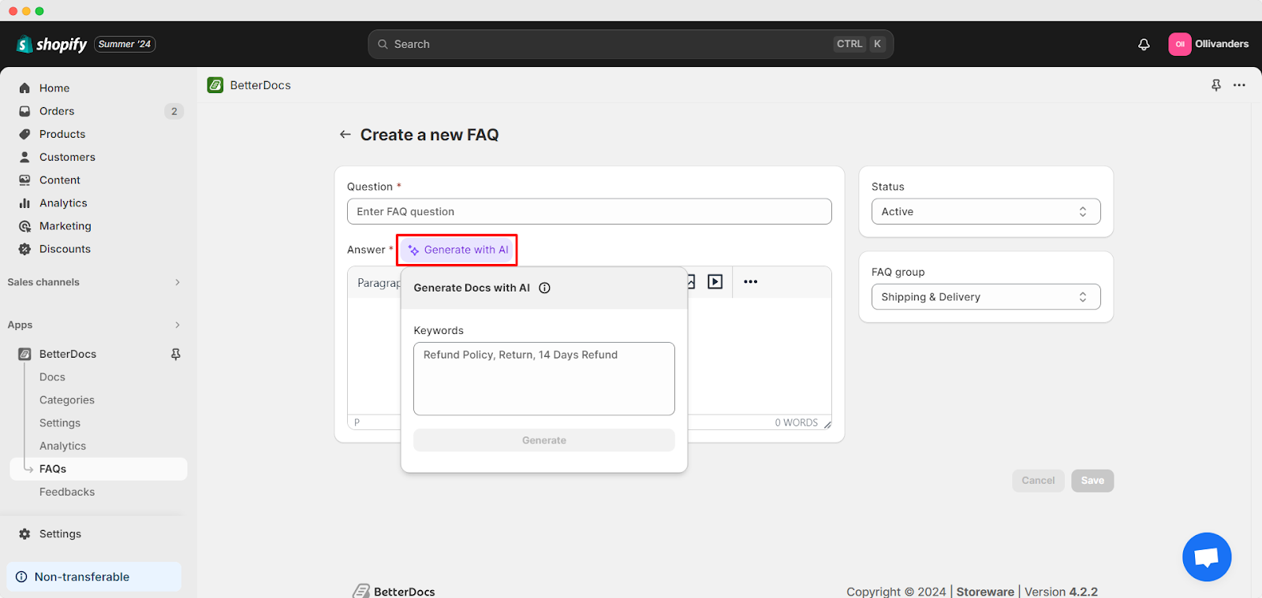
Task: Click the Non-transferable info icon
Action: (x=21, y=577)
